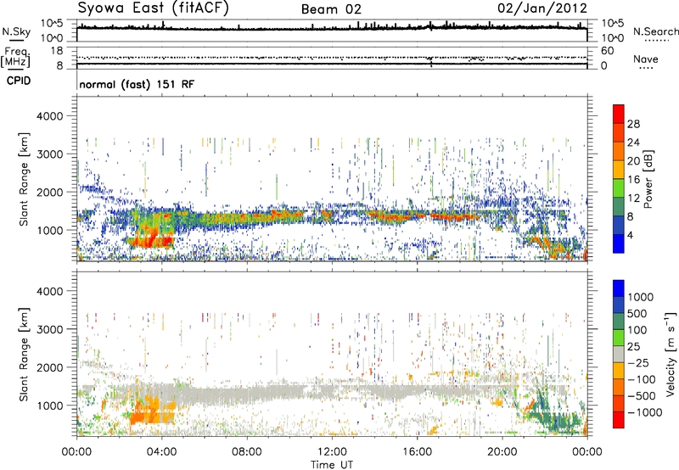Click the frequency trace panel
This screenshot has height=470, width=679.
[x=332, y=58]
